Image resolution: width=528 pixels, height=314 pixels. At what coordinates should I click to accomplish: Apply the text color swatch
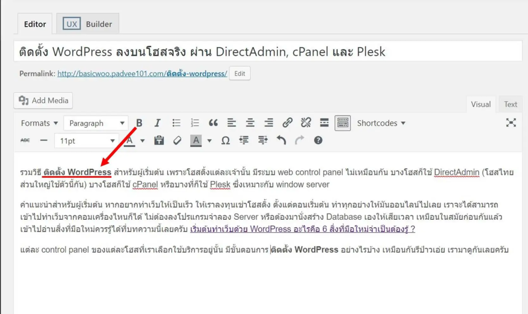(x=129, y=141)
